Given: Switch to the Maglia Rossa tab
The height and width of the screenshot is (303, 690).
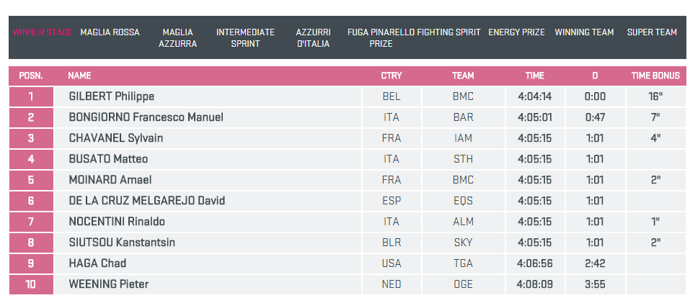Looking at the screenshot, I should click(110, 32).
